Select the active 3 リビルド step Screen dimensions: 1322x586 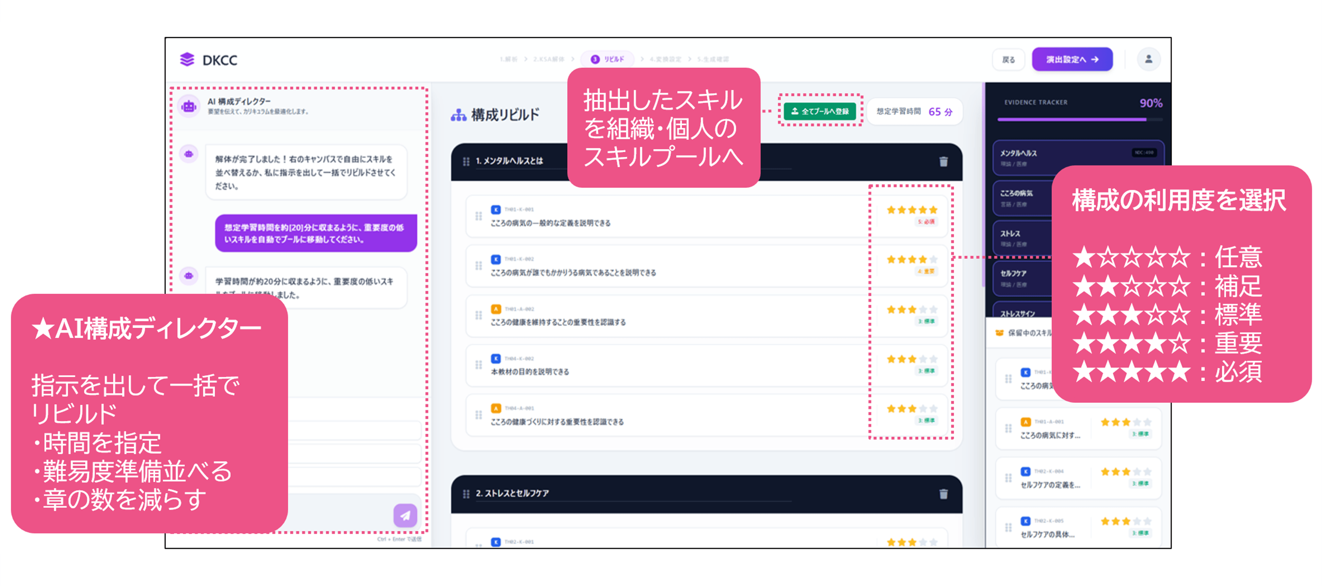click(608, 60)
